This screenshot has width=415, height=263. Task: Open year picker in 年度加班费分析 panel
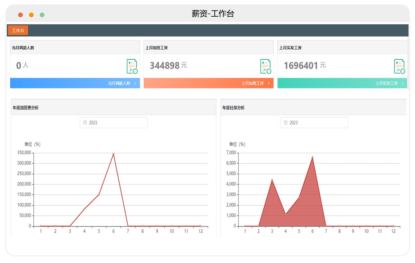click(114, 123)
